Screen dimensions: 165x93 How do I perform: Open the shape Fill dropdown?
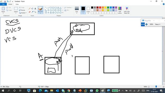point(67,10)
